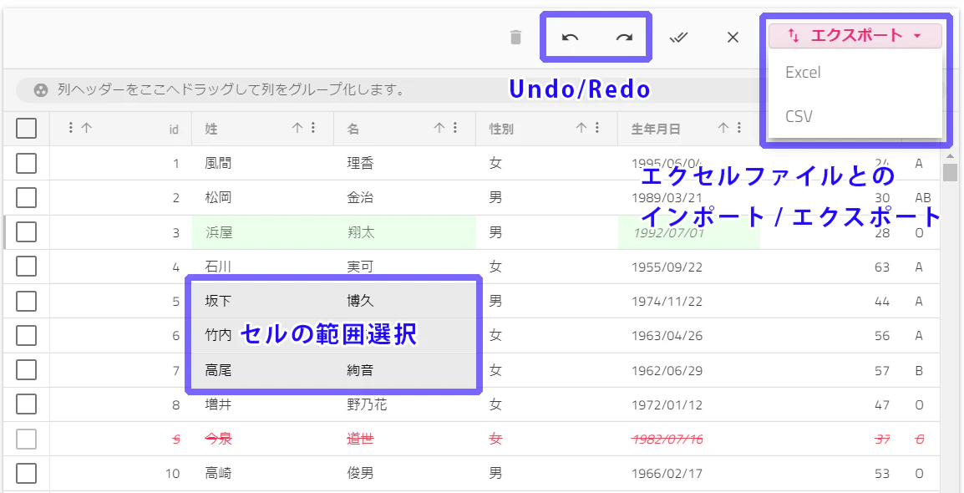
Task: Click the column group drop area hint
Action: [x=231, y=90]
